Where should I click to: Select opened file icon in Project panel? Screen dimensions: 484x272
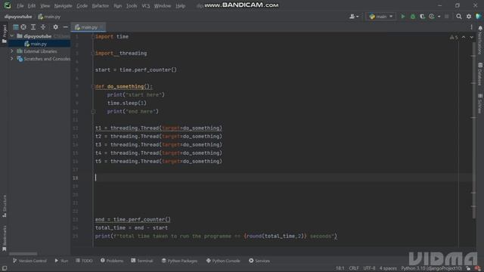pyautogui.click(x=23, y=27)
